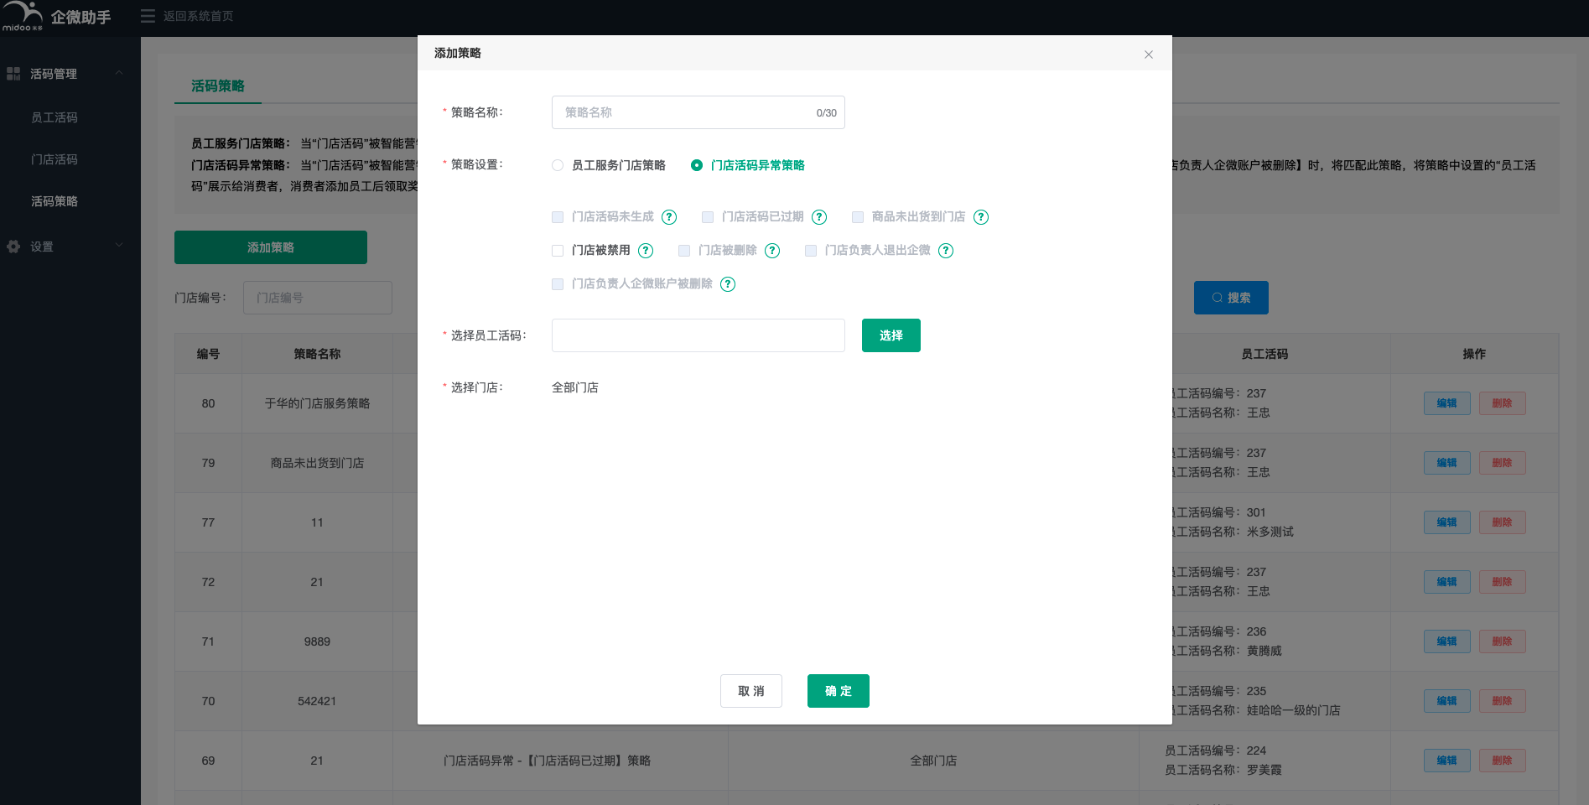Click the 9889 strategy name cell
This screenshot has width=1589, height=805.
point(317,641)
